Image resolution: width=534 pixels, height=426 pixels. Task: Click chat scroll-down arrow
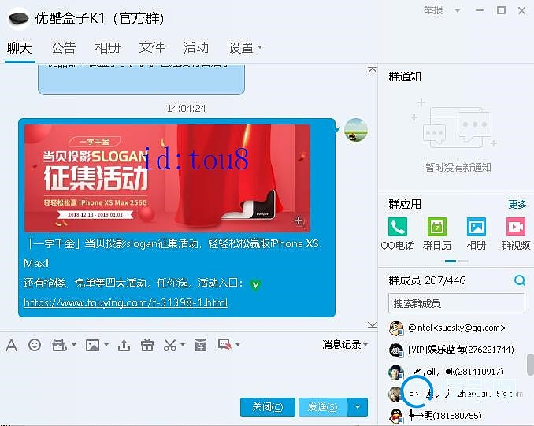373,324
